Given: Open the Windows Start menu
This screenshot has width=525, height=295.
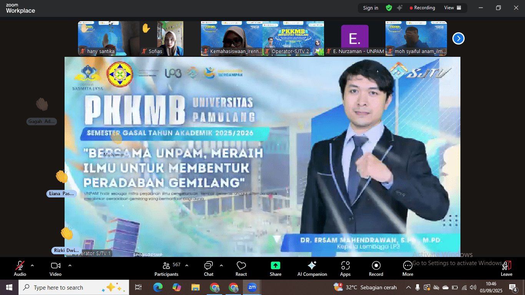Looking at the screenshot, I should 9,287.
